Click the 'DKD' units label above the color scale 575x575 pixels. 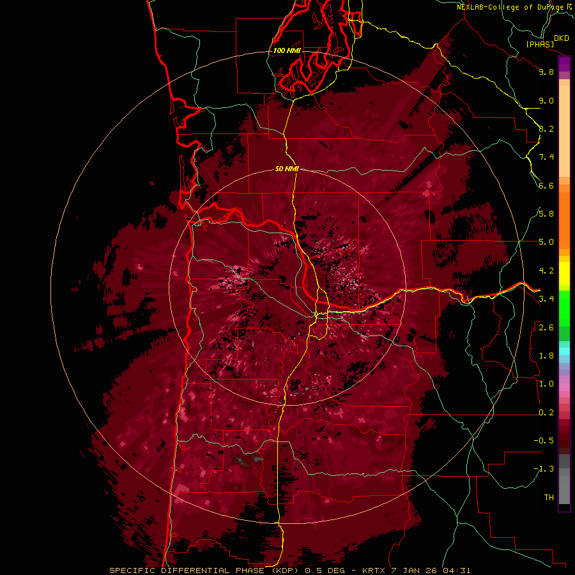[x=562, y=38]
